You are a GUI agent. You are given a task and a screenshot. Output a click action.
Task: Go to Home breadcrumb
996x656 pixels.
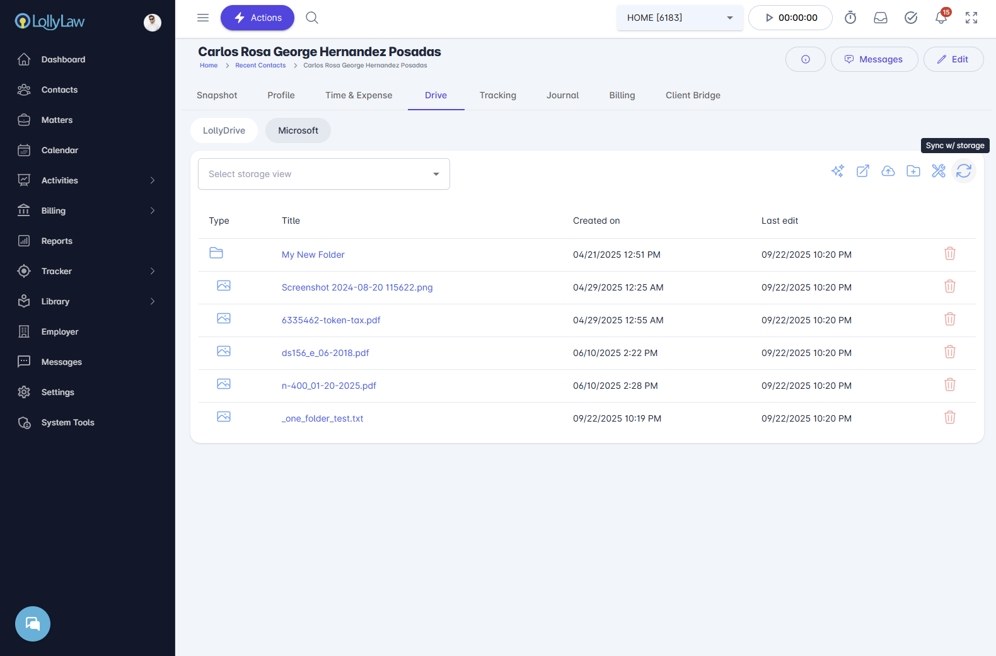pyautogui.click(x=209, y=66)
